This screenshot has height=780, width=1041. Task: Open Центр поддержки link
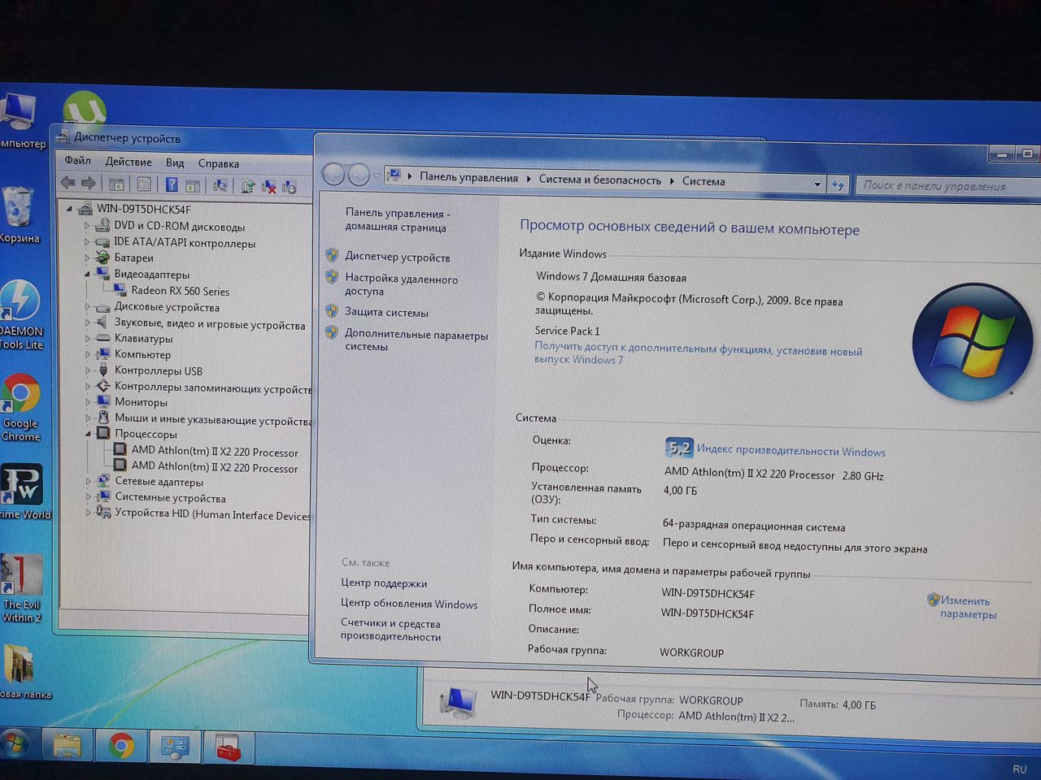[x=384, y=583]
